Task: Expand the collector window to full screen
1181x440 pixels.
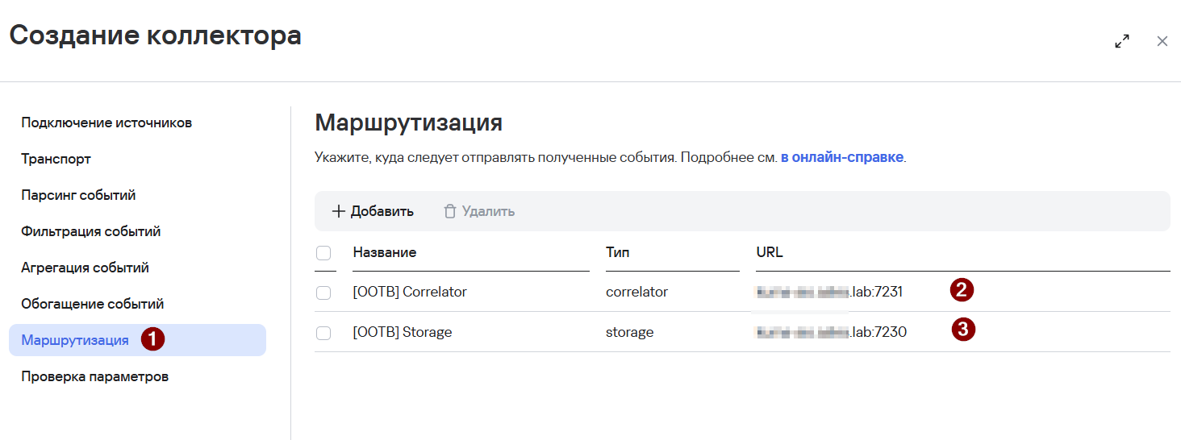Action: pos(1121,41)
